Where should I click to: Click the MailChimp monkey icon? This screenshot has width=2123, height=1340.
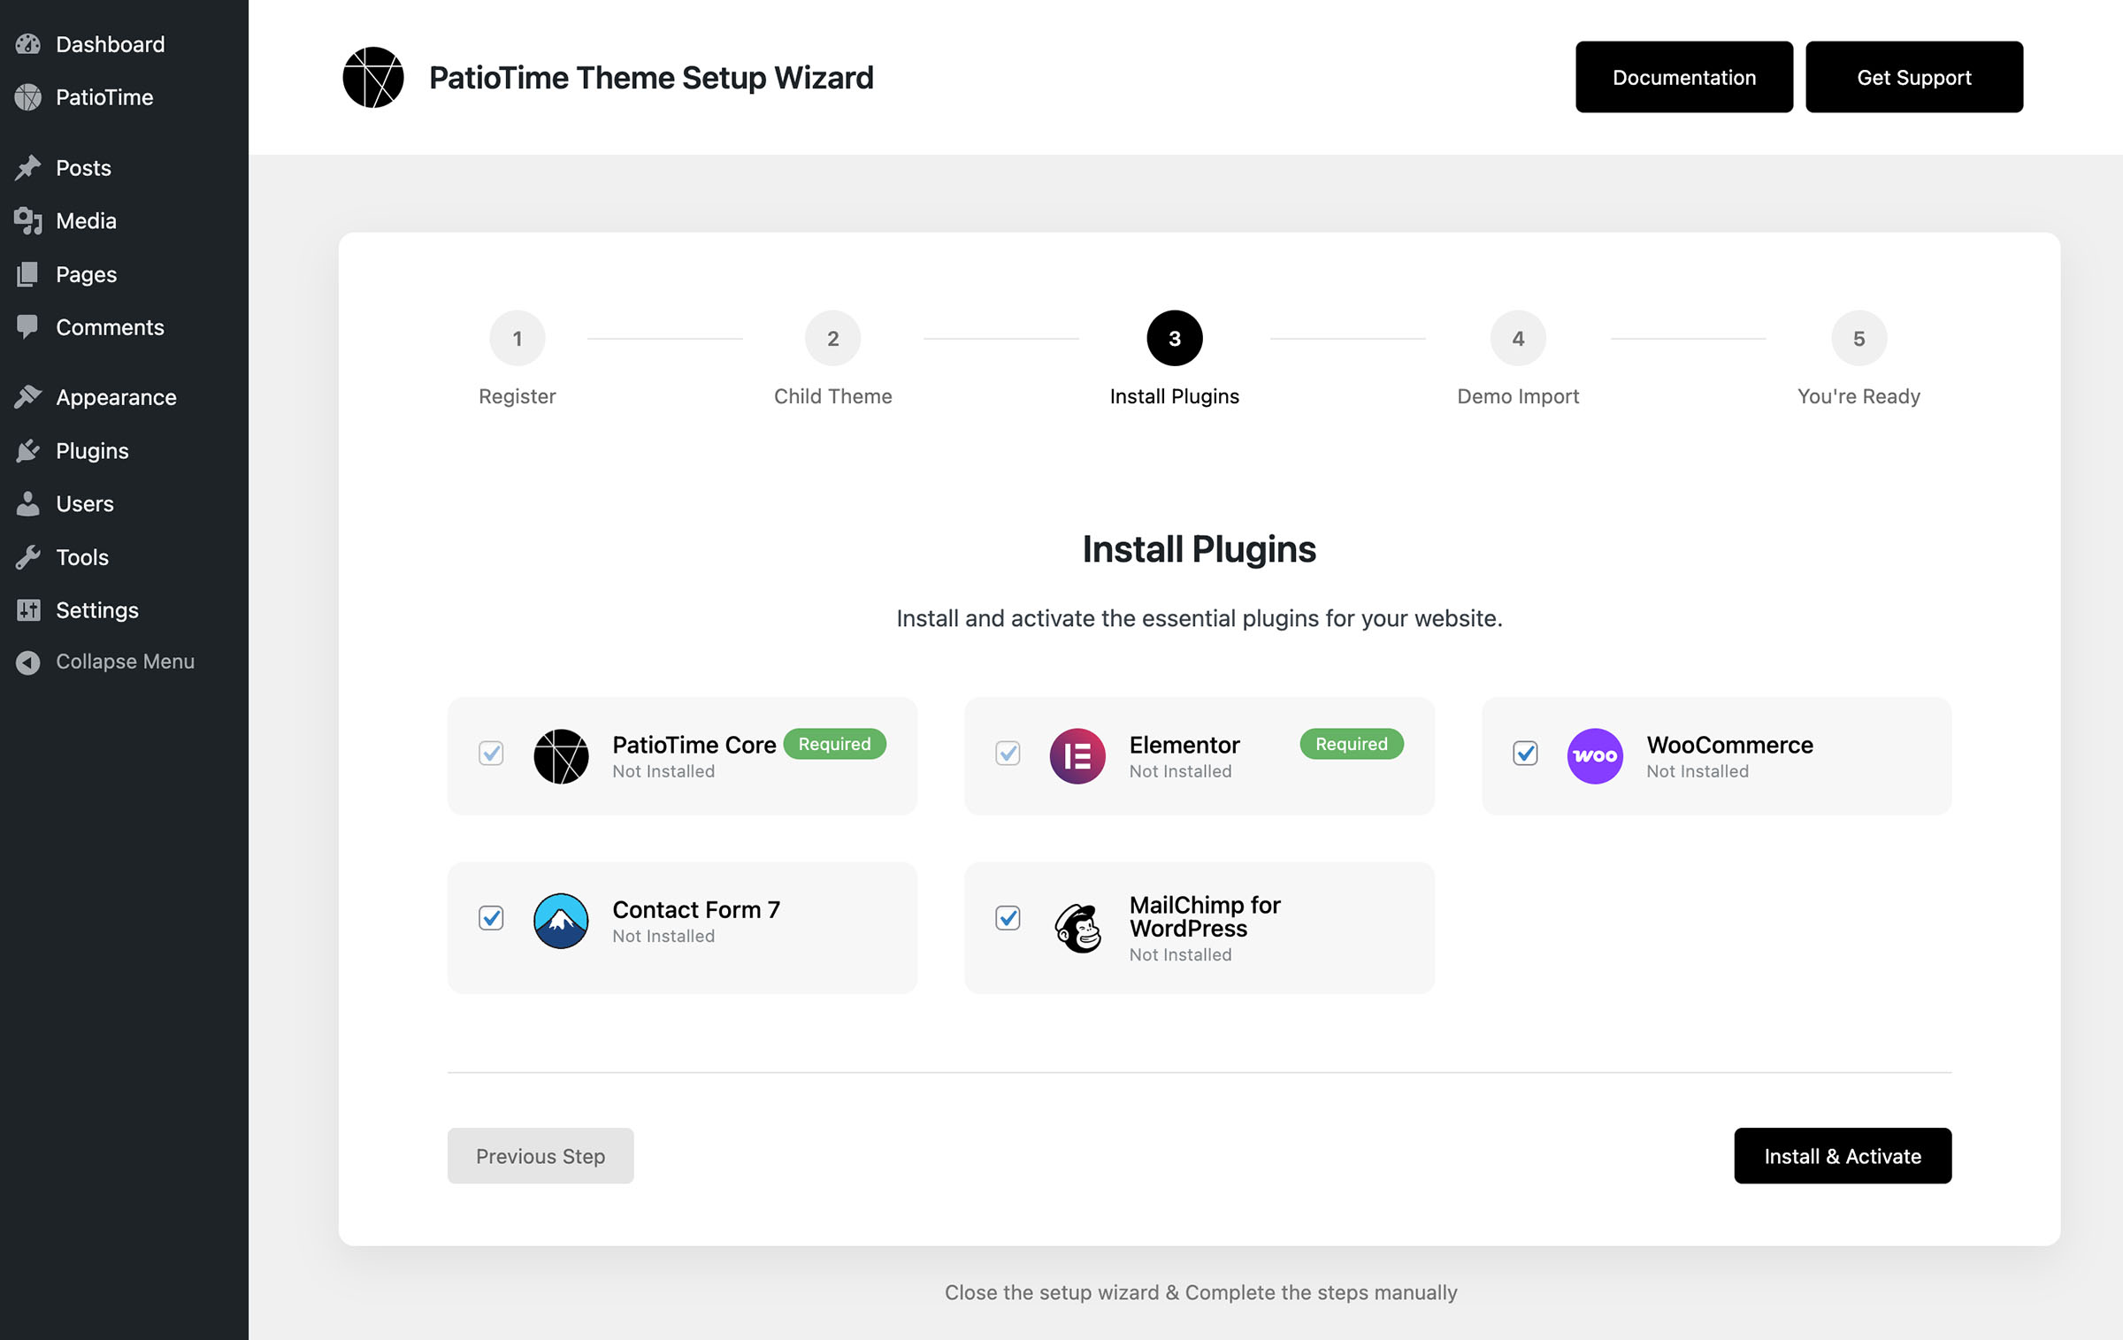pyautogui.click(x=1077, y=928)
